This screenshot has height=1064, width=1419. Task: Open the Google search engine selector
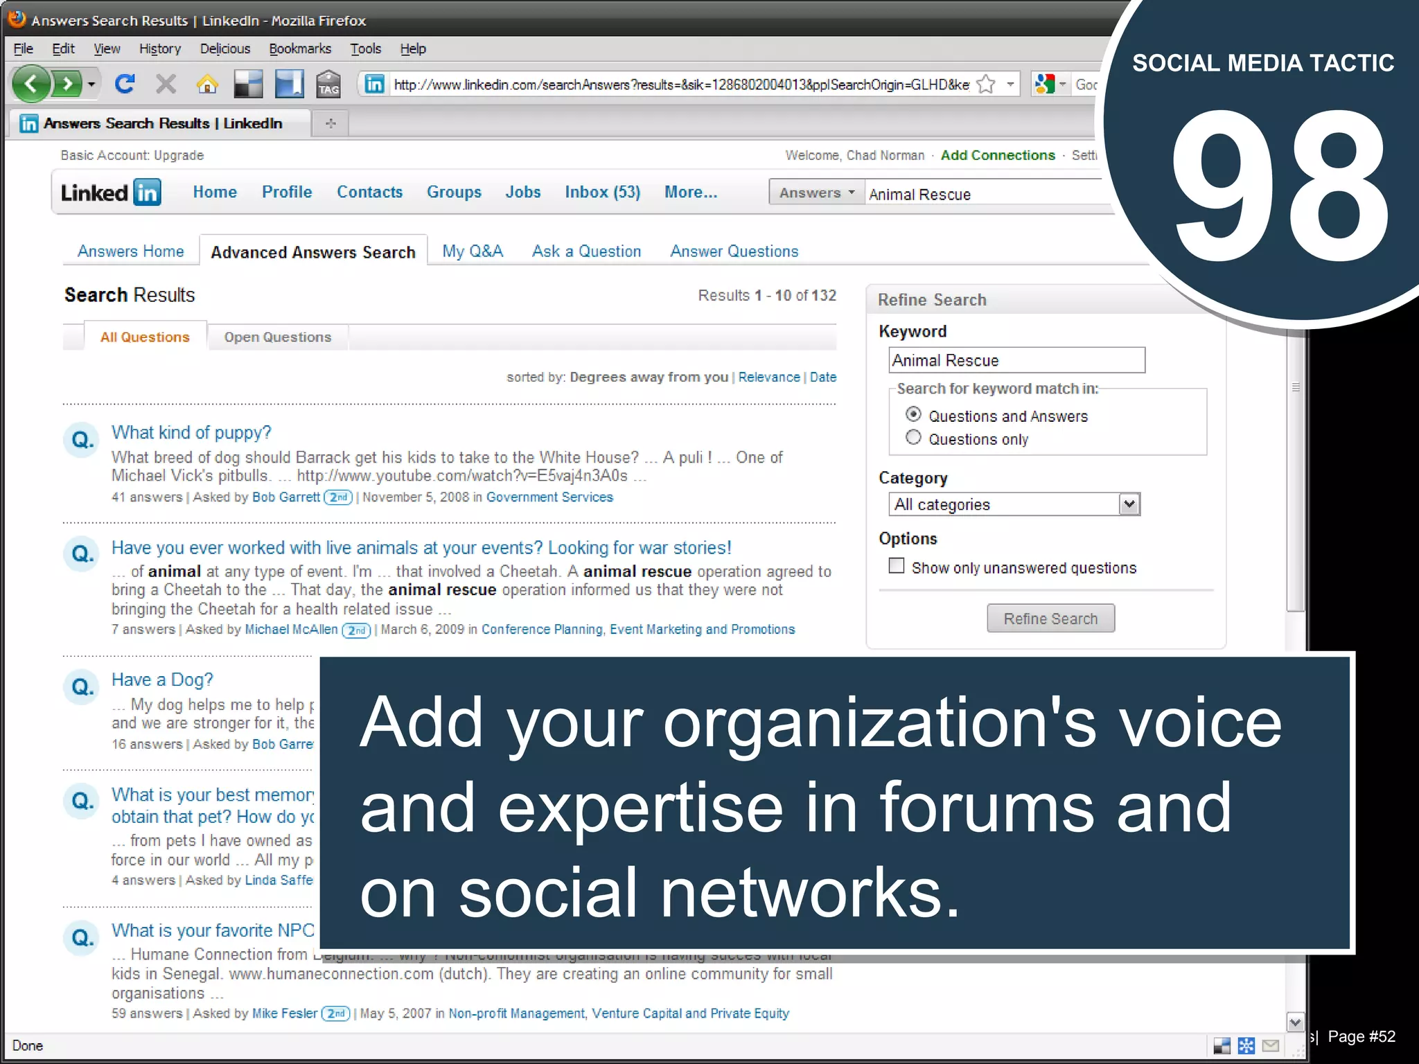1050,85
